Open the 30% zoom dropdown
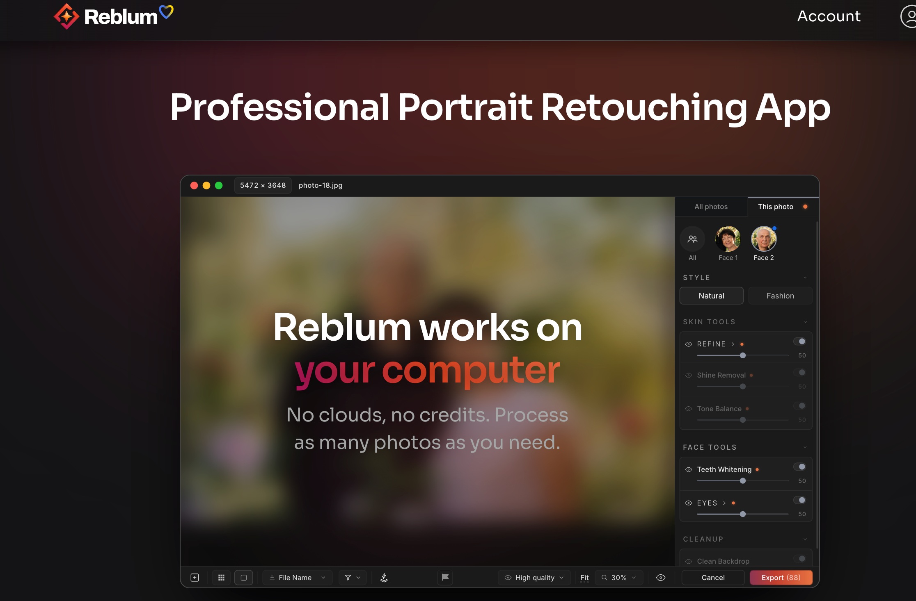Image resolution: width=916 pixels, height=601 pixels. 619,578
